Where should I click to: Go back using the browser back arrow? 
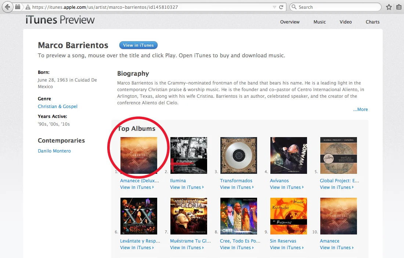click(x=8, y=7)
